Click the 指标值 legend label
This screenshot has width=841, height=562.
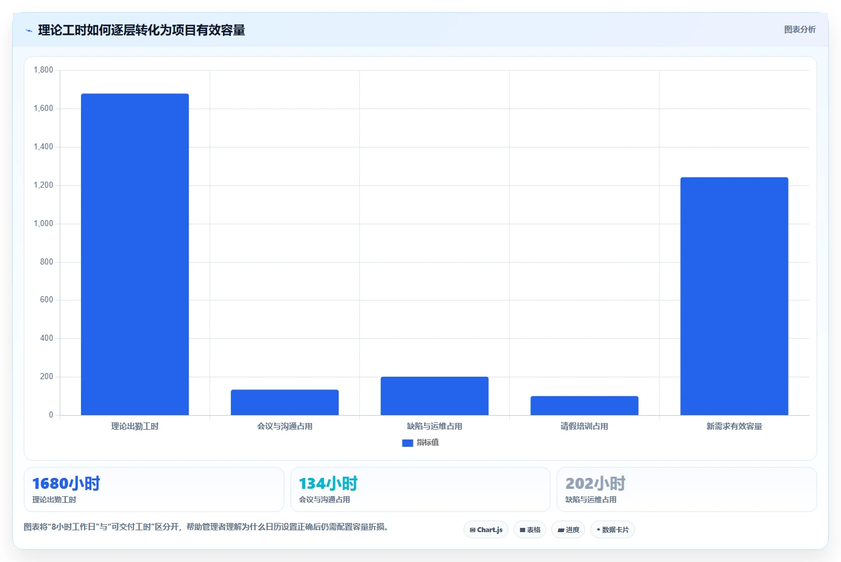pos(428,443)
